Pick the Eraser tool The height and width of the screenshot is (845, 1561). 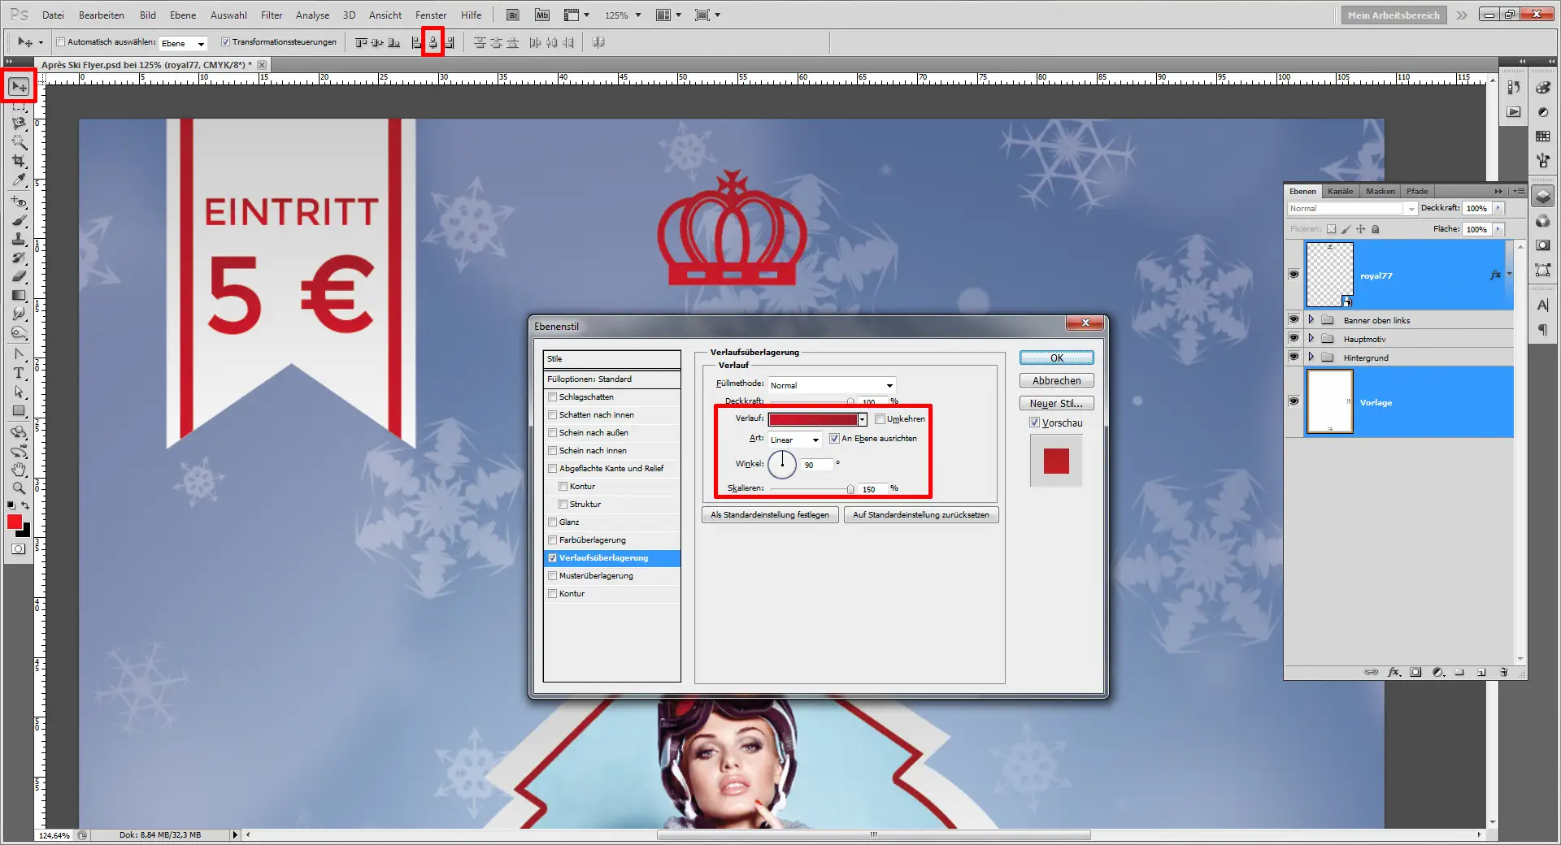19,277
